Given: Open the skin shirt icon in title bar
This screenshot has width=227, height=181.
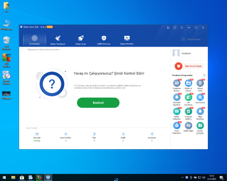Looking at the screenshot, I should pyautogui.click(x=175, y=28).
